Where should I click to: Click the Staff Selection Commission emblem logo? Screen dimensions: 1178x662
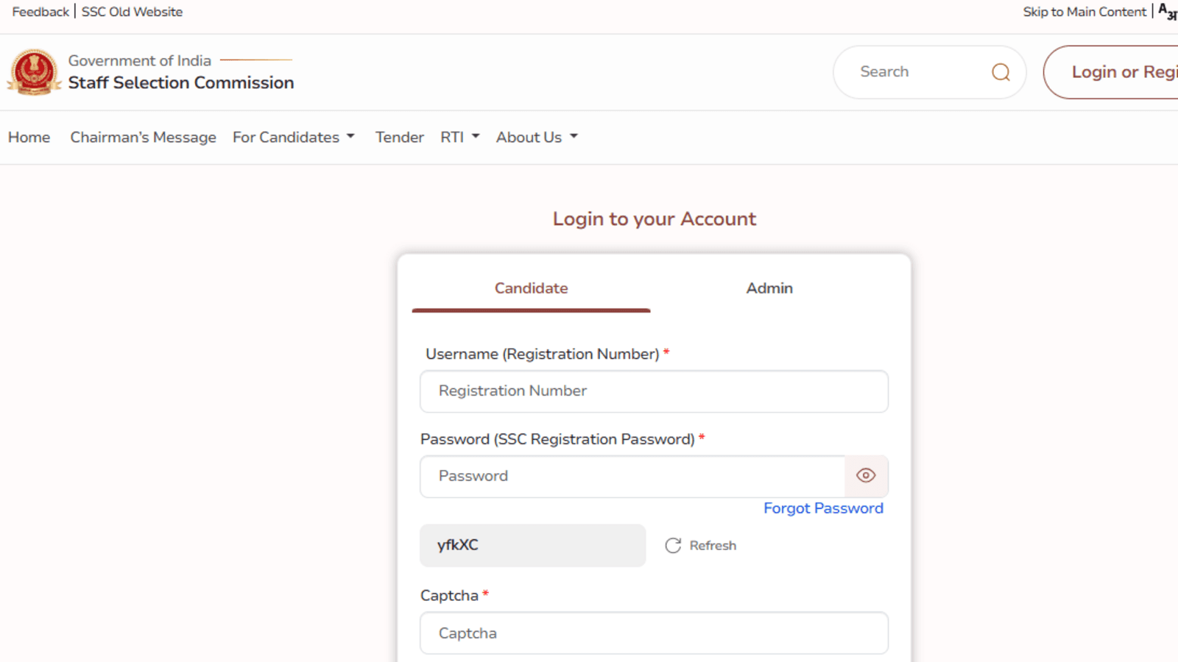pos(34,72)
